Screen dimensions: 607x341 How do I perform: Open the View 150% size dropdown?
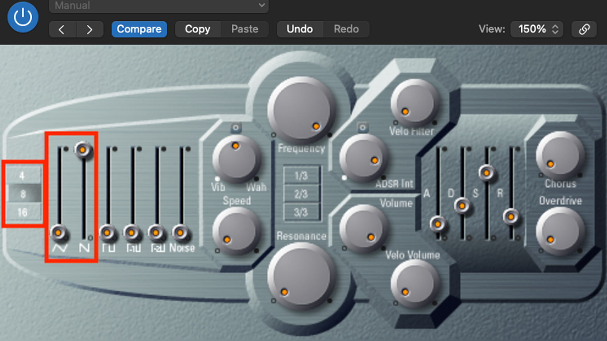pyautogui.click(x=537, y=29)
